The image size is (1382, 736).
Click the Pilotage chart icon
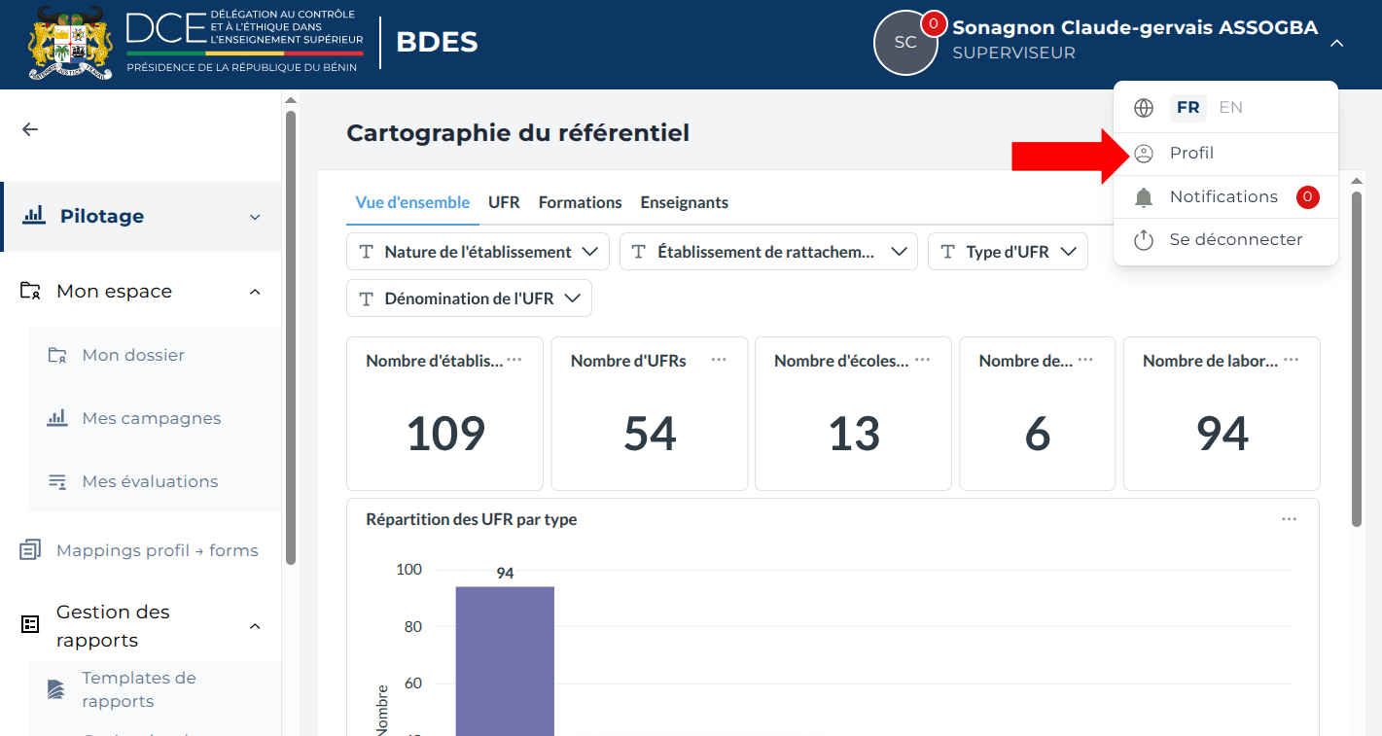pyautogui.click(x=34, y=216)
